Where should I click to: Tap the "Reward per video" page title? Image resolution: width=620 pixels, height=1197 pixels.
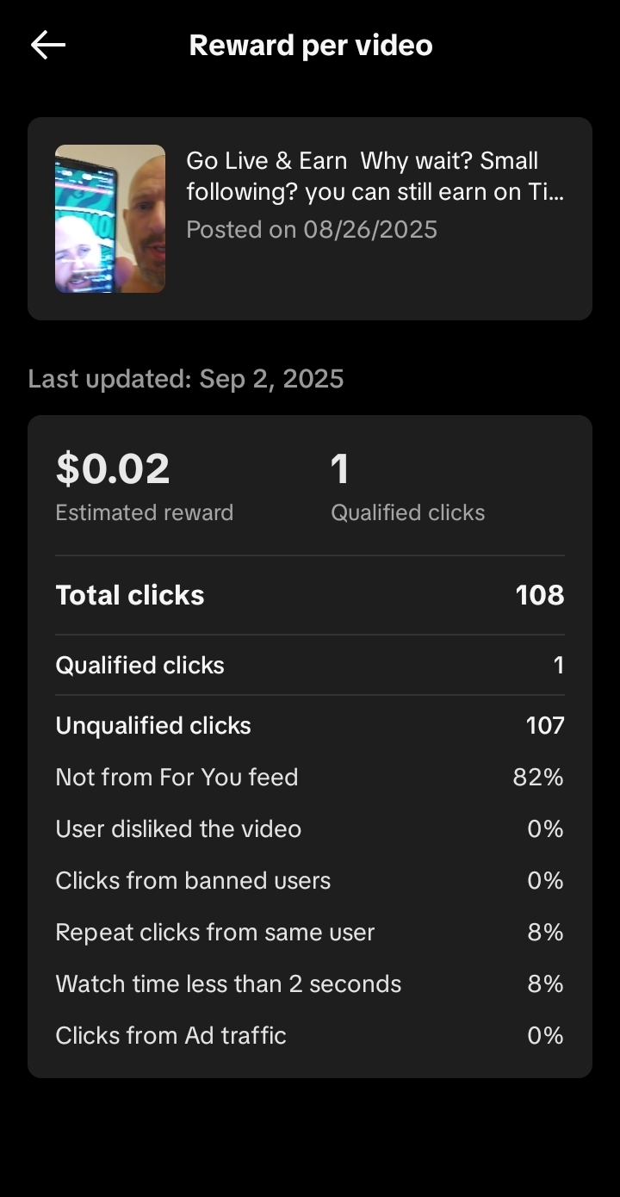tap(311, 46)
